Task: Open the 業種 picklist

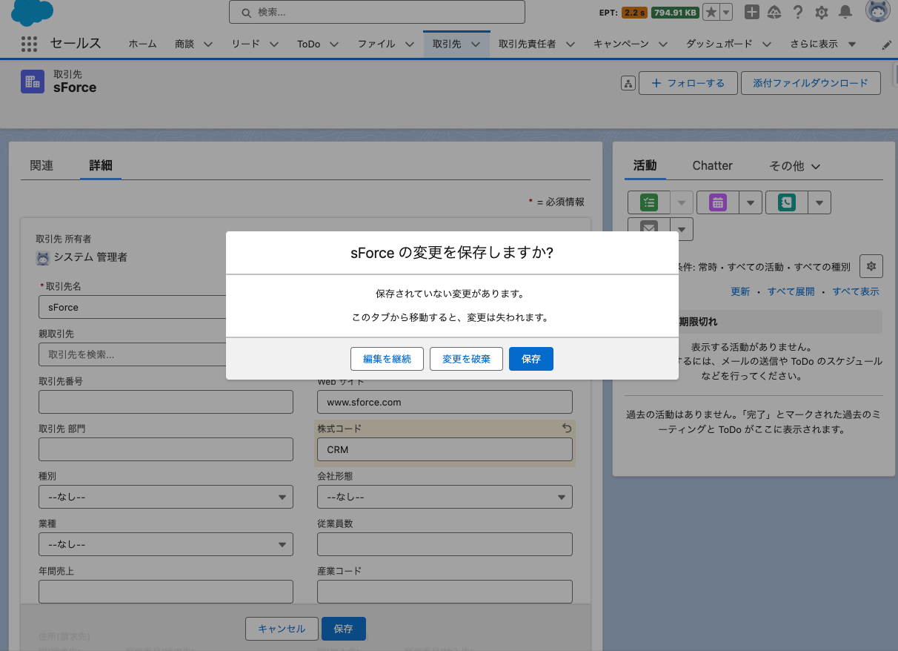Action: coord(166,544)
